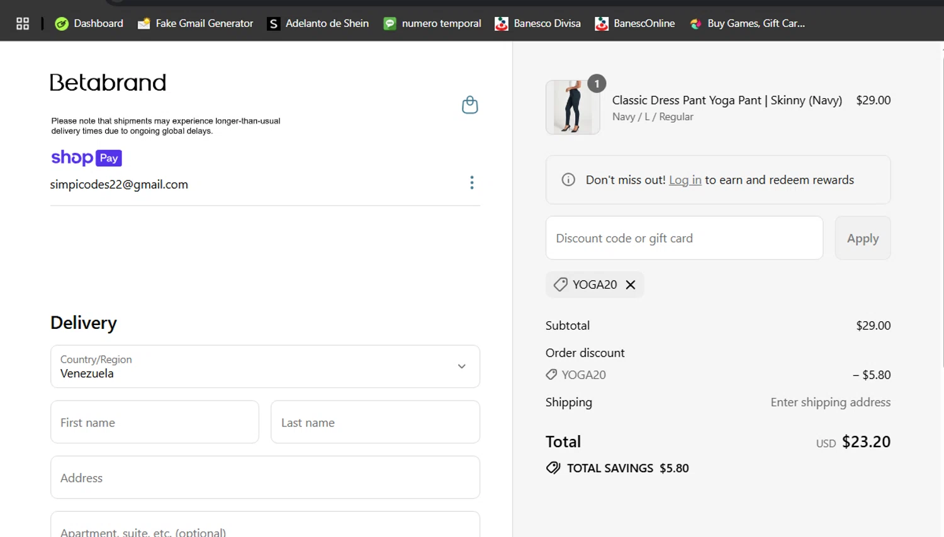
Task: Follow the Log in link
Action: (x=685, y=180)
